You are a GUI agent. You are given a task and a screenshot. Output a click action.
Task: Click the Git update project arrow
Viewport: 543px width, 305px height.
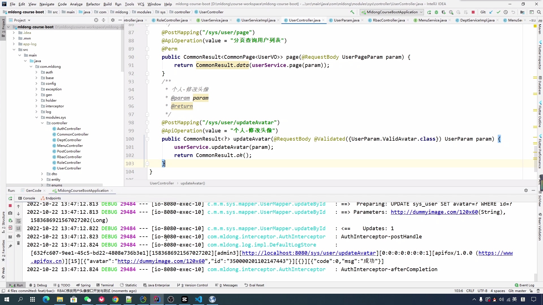[491, 12]
